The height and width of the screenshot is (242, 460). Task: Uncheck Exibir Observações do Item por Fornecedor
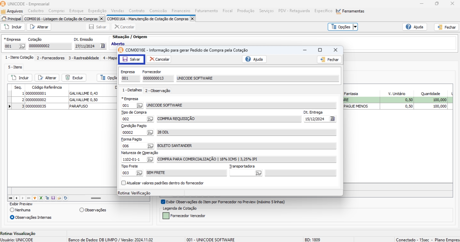[x=163, y=202]
